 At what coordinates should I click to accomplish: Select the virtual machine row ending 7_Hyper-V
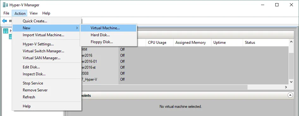click(185, 79)
